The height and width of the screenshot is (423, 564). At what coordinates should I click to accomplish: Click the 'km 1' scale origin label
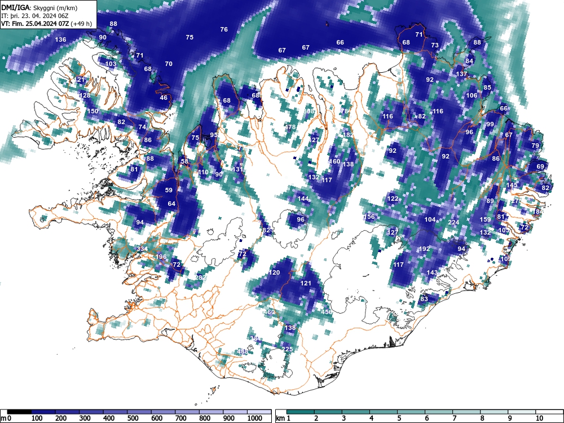(x=283, y=418)
